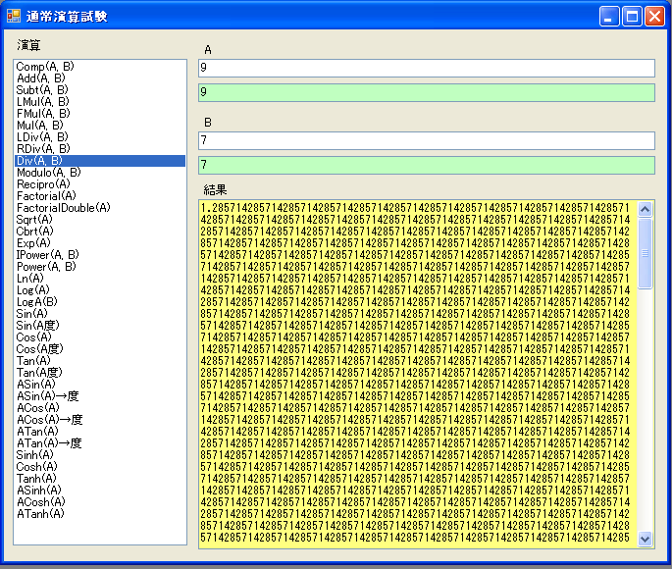
Task: Select ASin(A) operation
Action: pyautogui.click(x=100, y=385)
